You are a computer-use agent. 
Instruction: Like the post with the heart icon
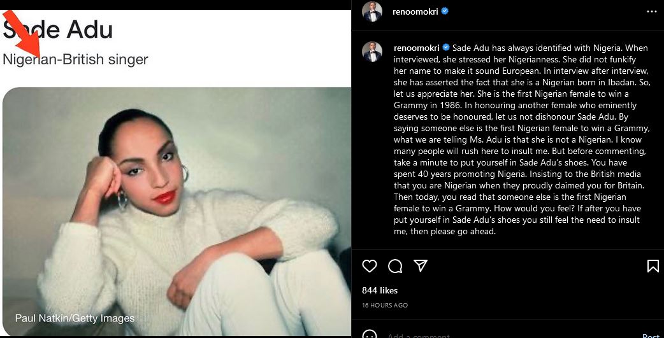pyautogui.click(x=370, y=266)
